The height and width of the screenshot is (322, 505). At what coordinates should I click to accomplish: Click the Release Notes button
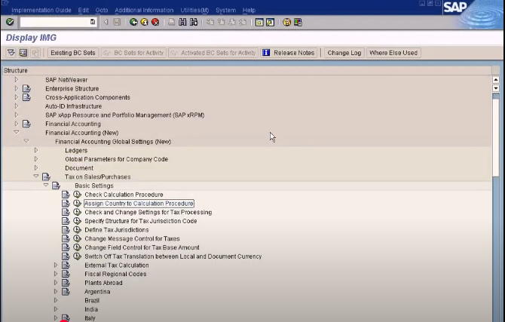[x=289, y=53]
